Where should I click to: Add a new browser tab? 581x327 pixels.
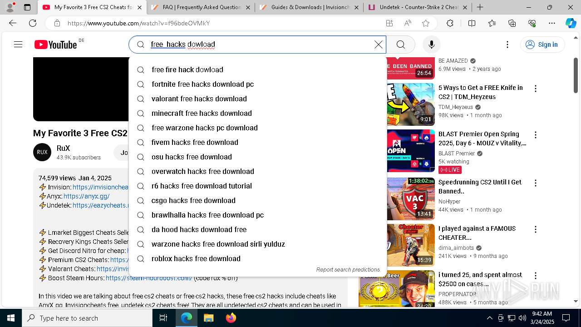point(480,7)
